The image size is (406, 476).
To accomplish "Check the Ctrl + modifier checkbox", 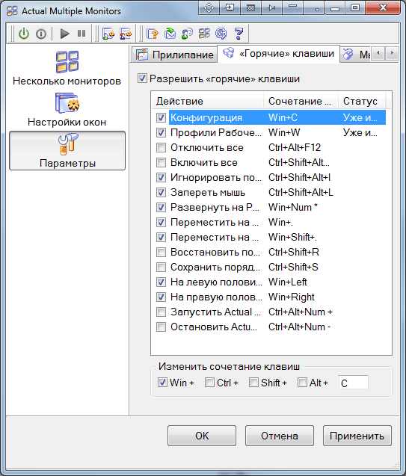I will click(x=209, y=382).
